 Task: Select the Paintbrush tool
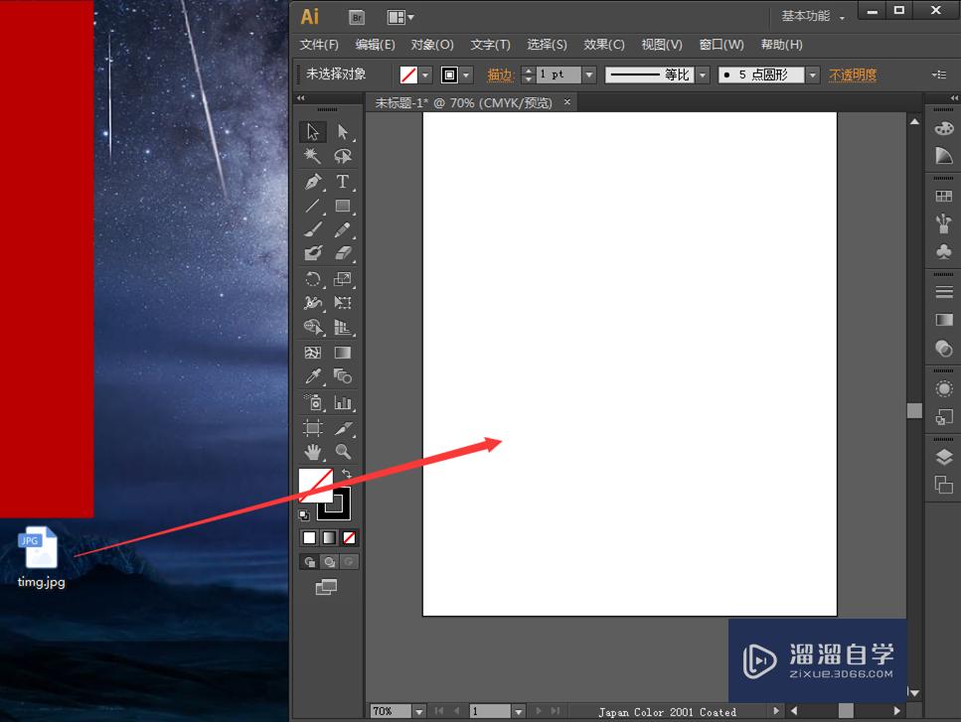pyautogui.click(x=313, y=229)
